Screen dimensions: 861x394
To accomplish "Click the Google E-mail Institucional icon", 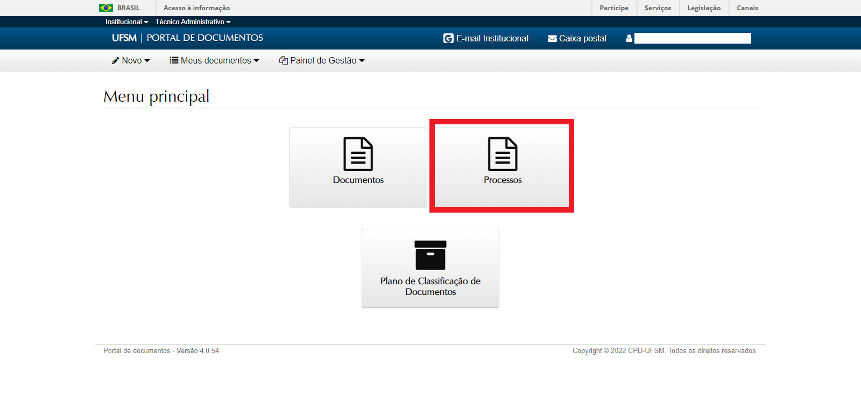I will point(448,39).
